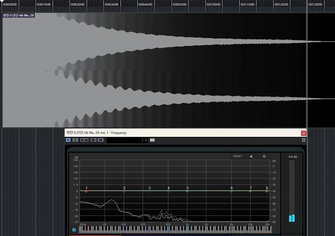The height and width of the screenshot is (236, 335).
Task: Click the timeline ruler at 0:00:30:00
Action: [x=111, y=4]
